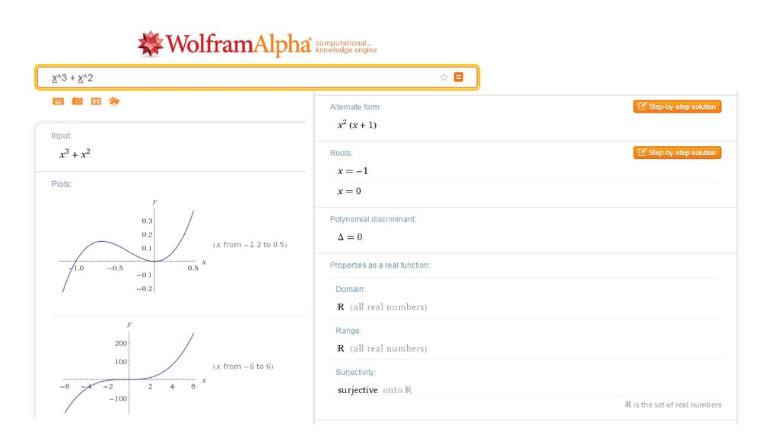Click the discriminant Δ = 0 result

[x=350, y=237]
